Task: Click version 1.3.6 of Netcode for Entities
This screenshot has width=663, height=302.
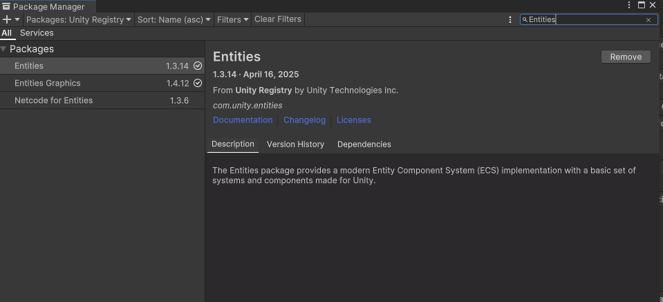Action: (179, 100)
